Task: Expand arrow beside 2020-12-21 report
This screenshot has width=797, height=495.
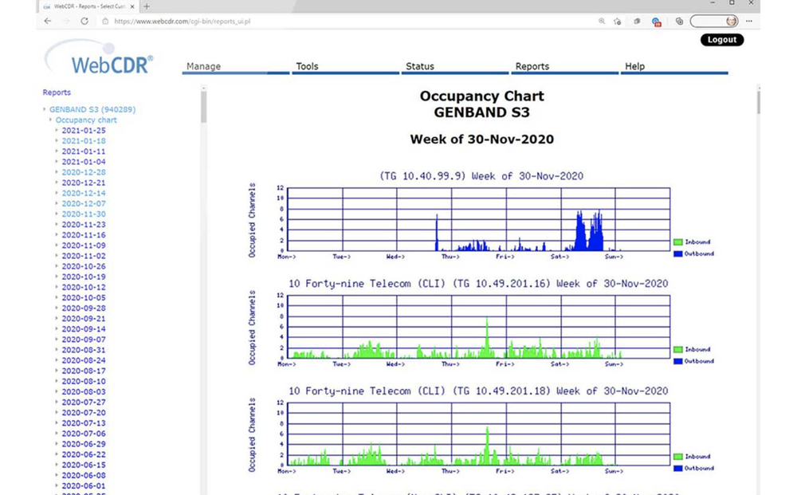Action: [x=57, y=183]
